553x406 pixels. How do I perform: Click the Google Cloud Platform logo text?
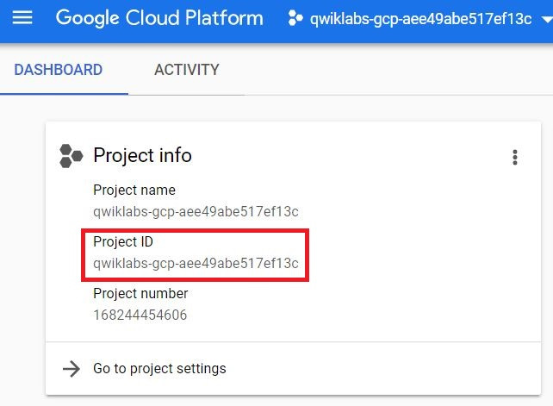click(x=159, y=18)
